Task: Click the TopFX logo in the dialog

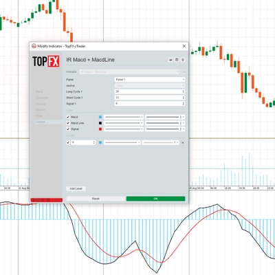Action: (46, 61)
